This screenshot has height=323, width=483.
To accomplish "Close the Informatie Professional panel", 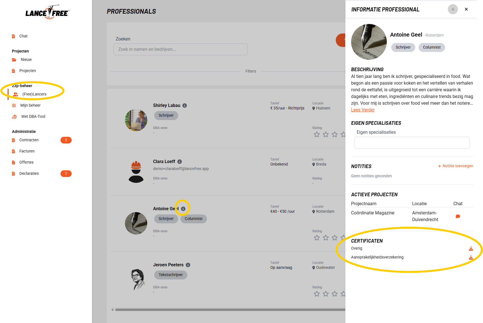I will (466, 9).
